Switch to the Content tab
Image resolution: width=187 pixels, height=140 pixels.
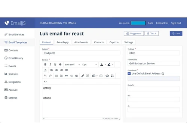coord(46,42)
